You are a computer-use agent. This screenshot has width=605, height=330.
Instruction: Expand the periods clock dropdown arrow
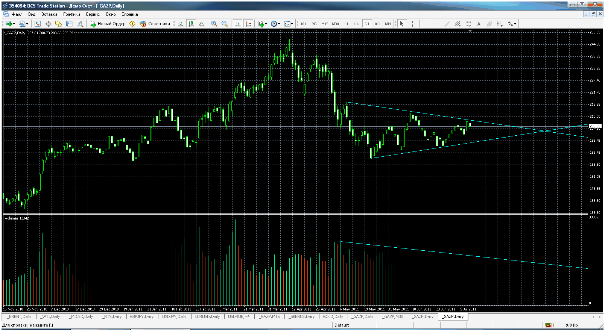coord(279,24)
